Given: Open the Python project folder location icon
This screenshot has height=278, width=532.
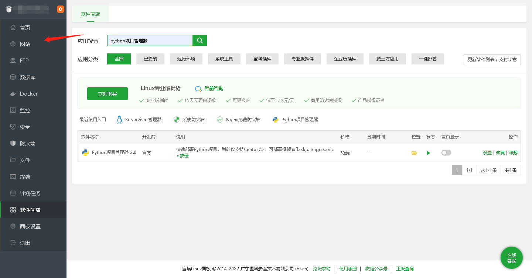Looking at the screenshot, I should (414, 153).
